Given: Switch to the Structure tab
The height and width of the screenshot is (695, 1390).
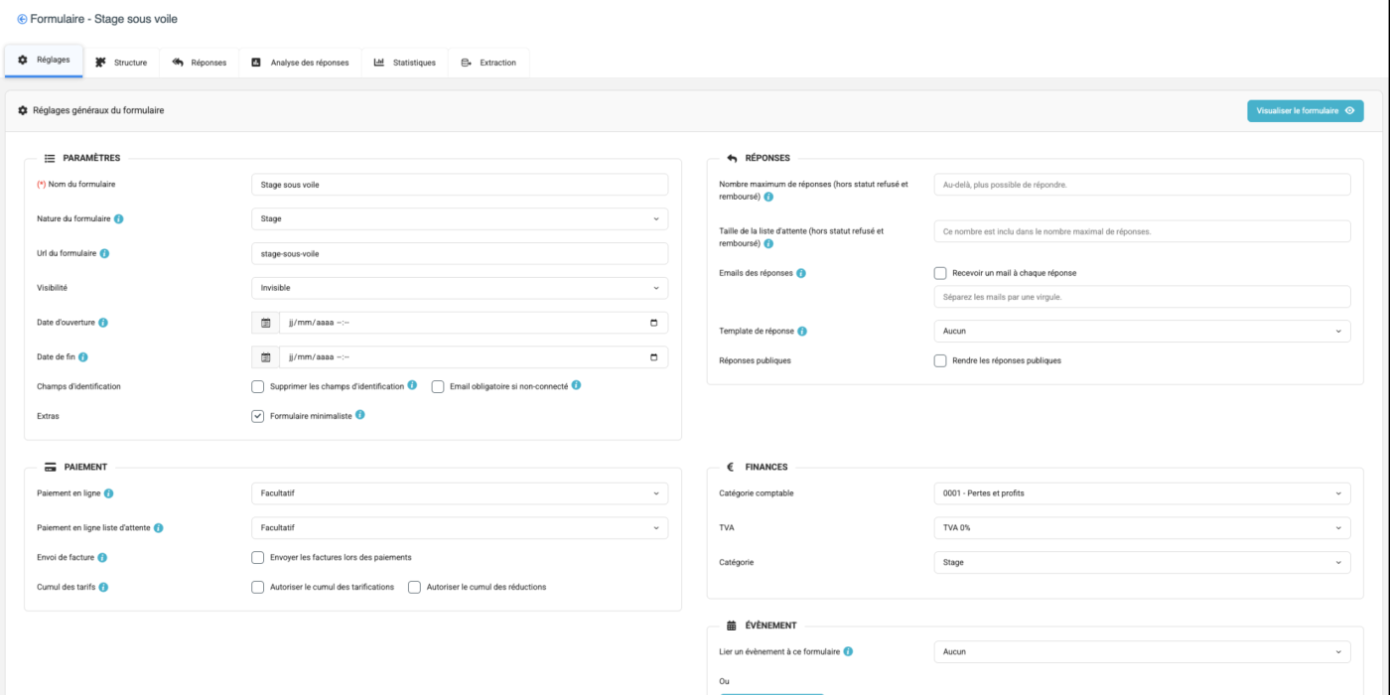Looking at the screenshot, I should tap(121, 63).
